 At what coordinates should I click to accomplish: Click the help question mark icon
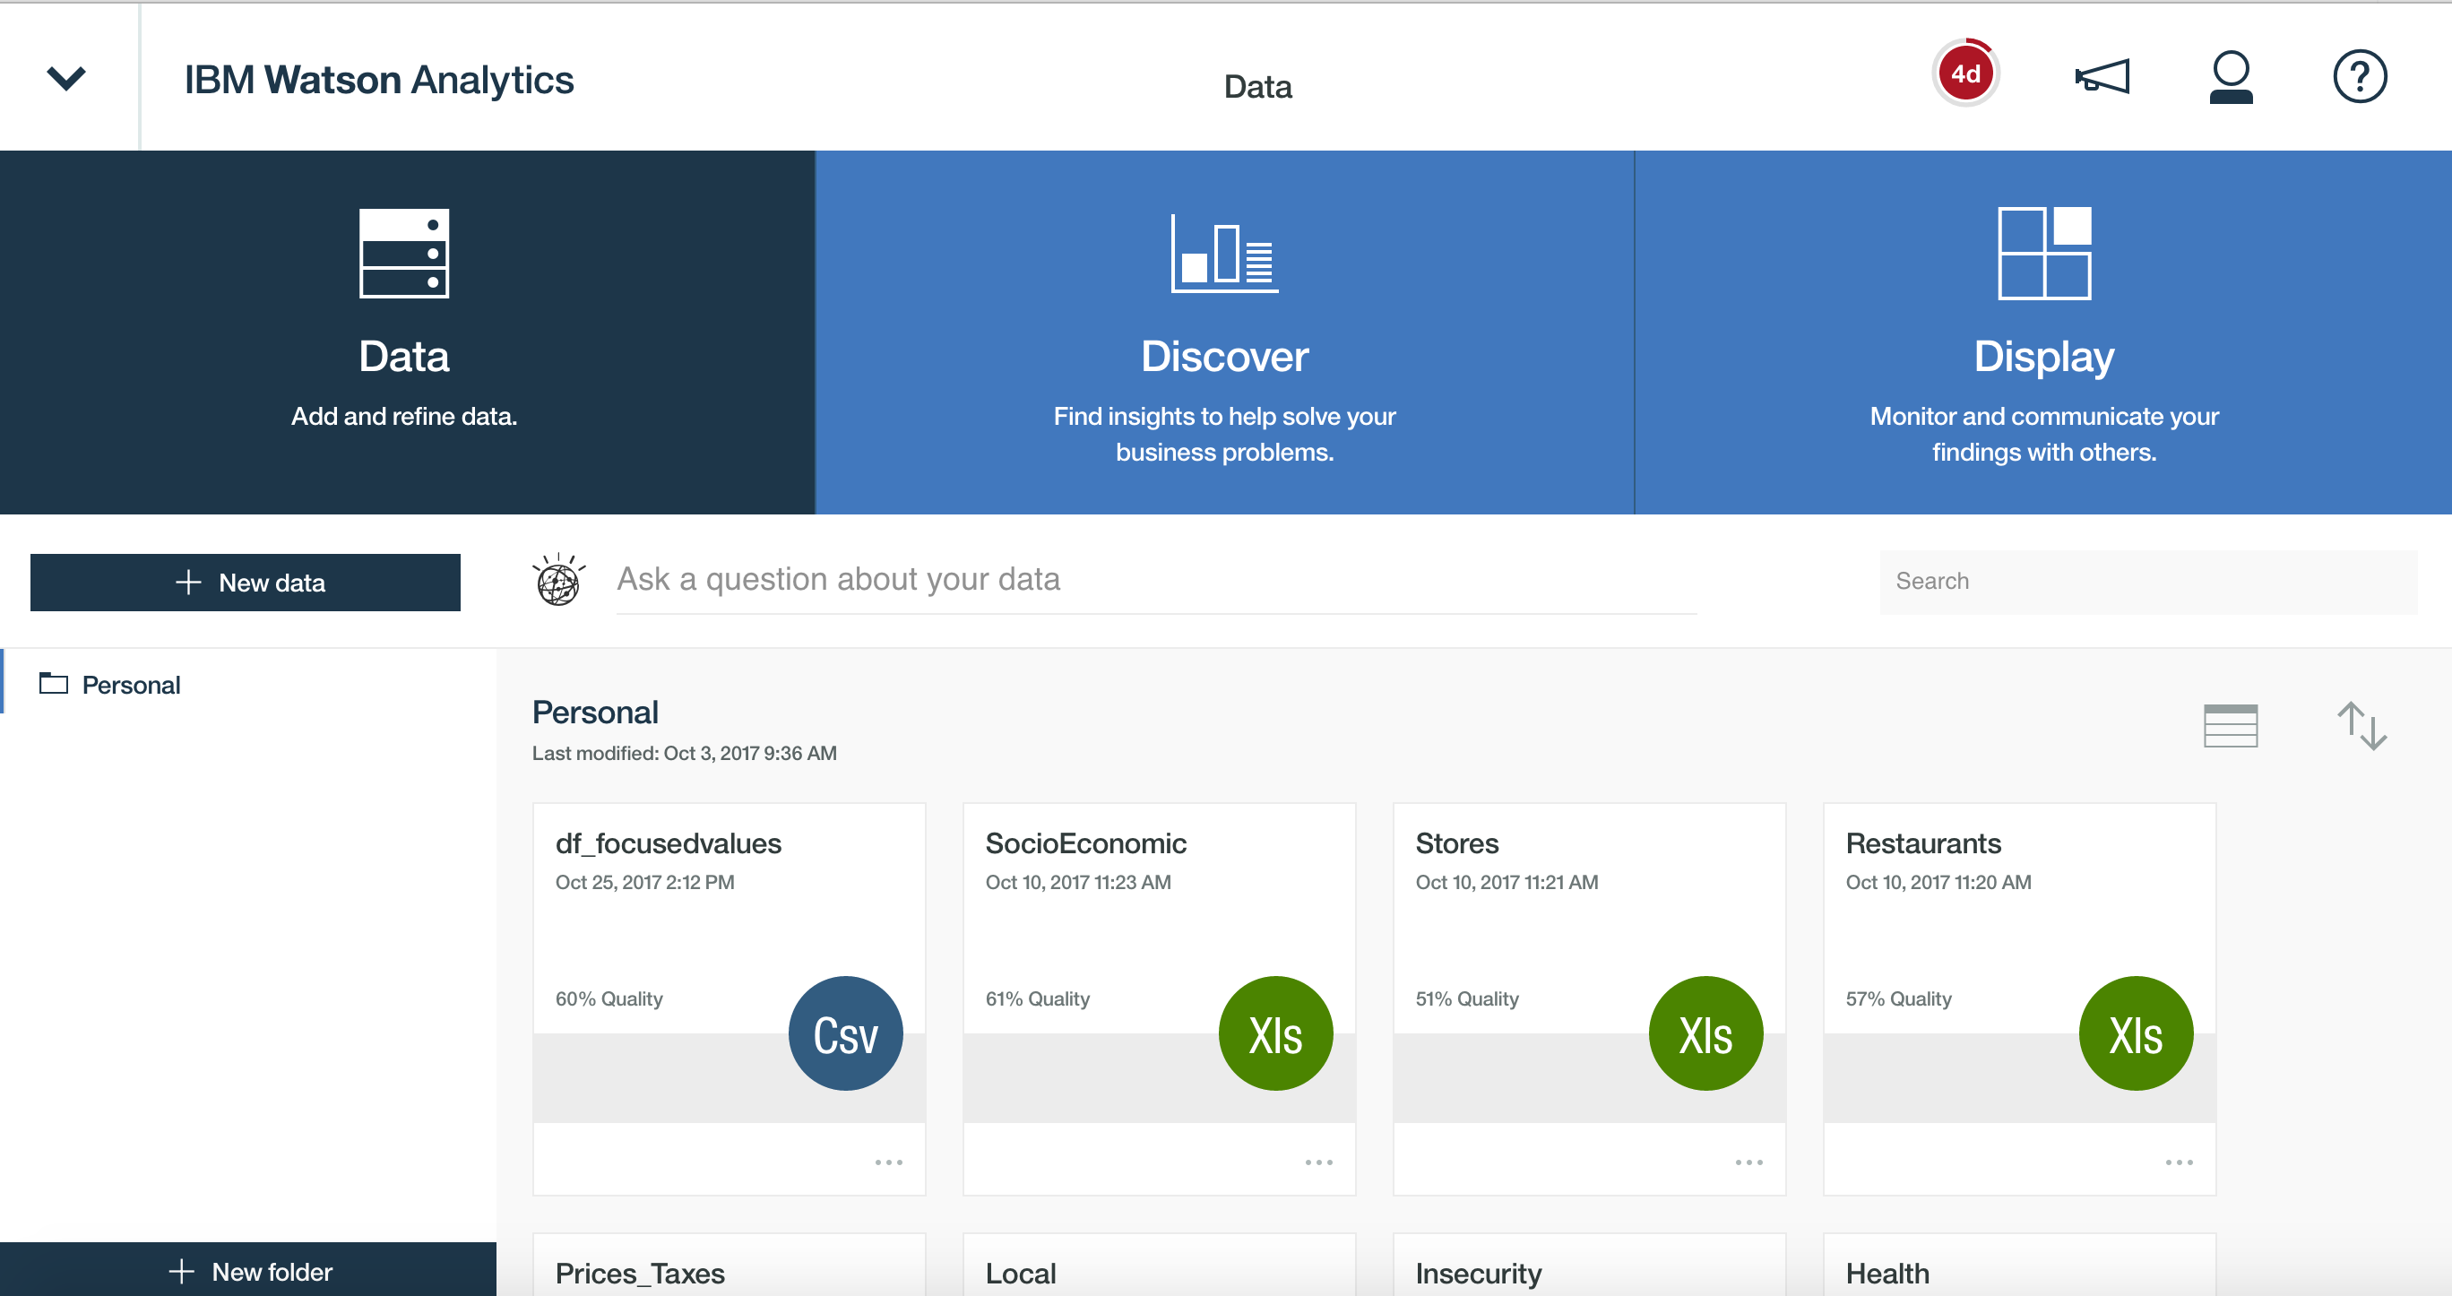[x=2359, y=76]
